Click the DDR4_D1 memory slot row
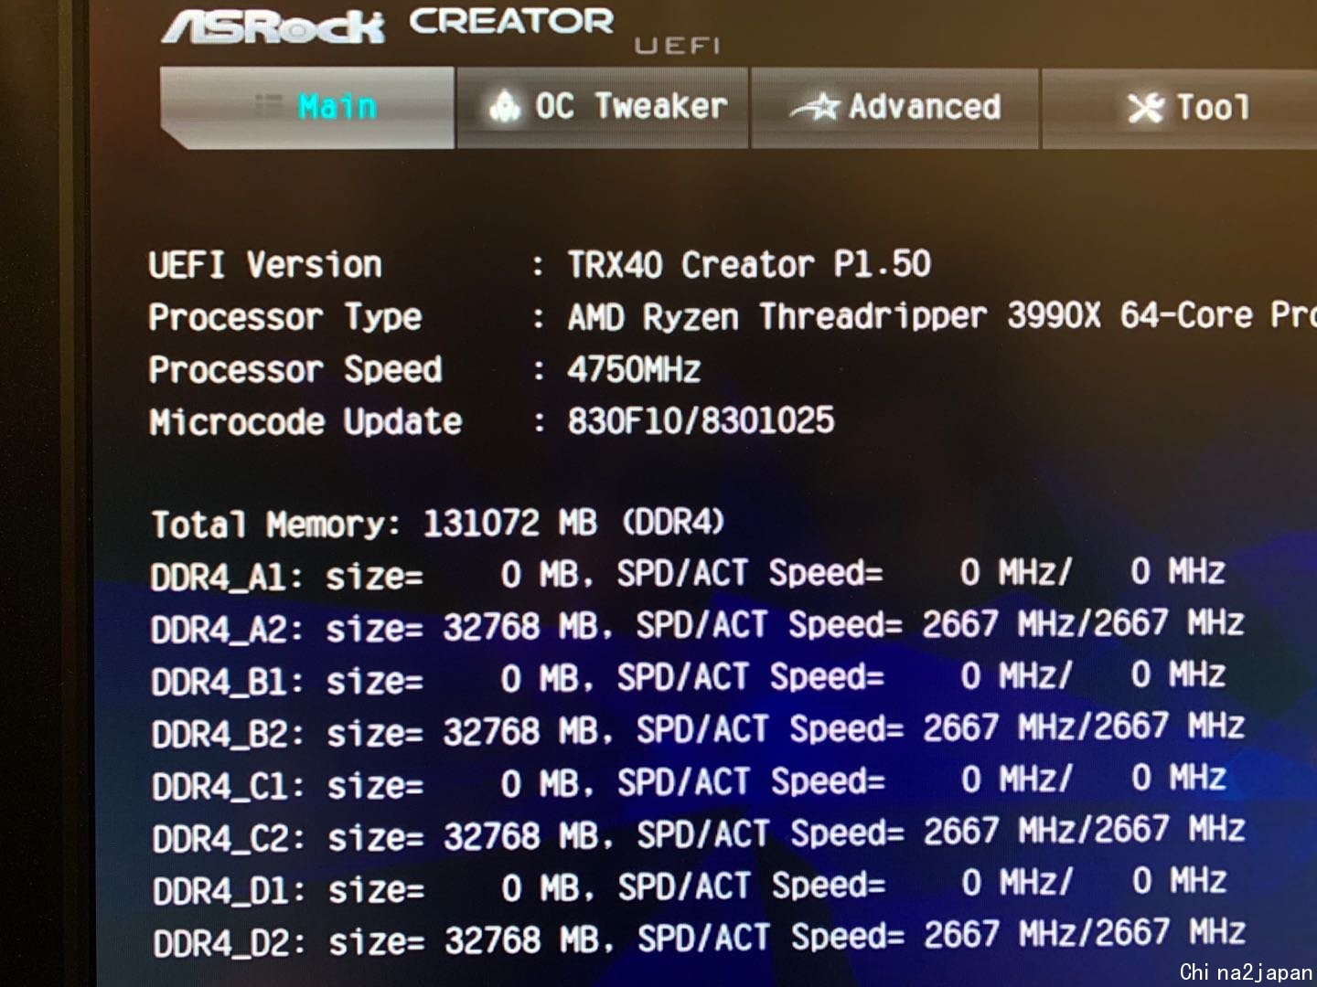The width and height of the screenshot is (1317, 987). coord(690,886)
